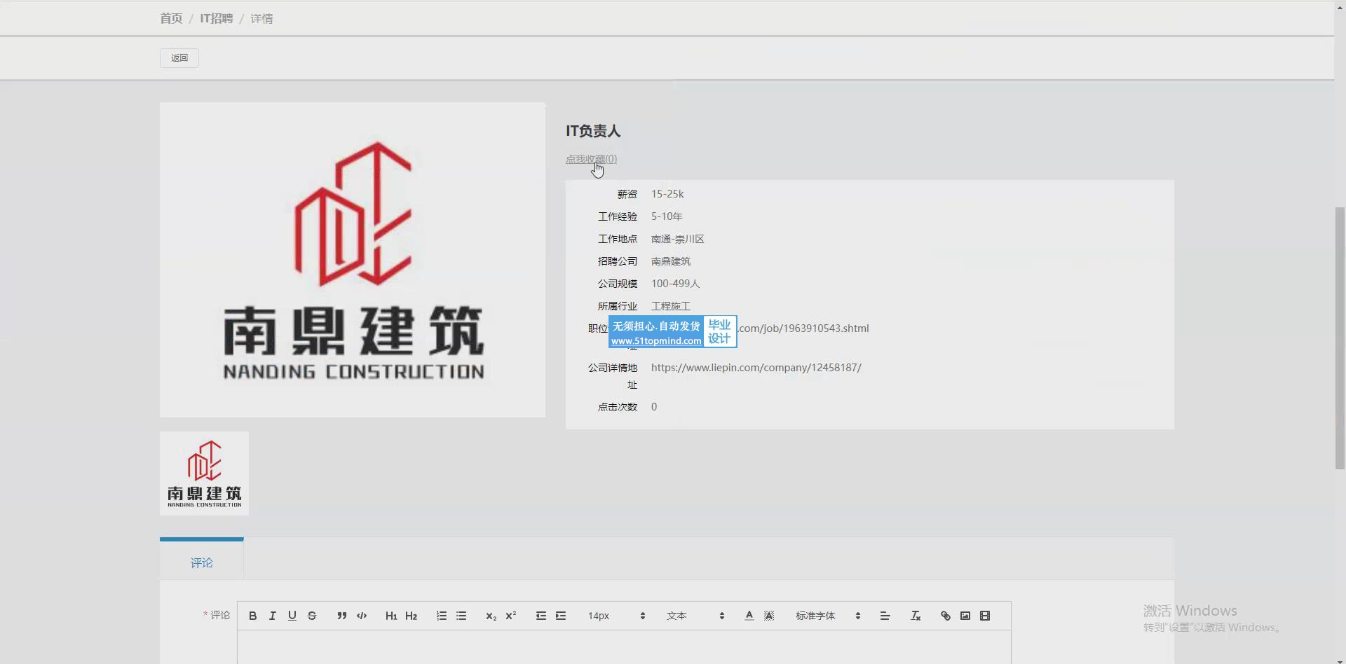The width and height of the screenshot is (1346, 664).
Task: Insert a video into comment
Action: point(985,616)
